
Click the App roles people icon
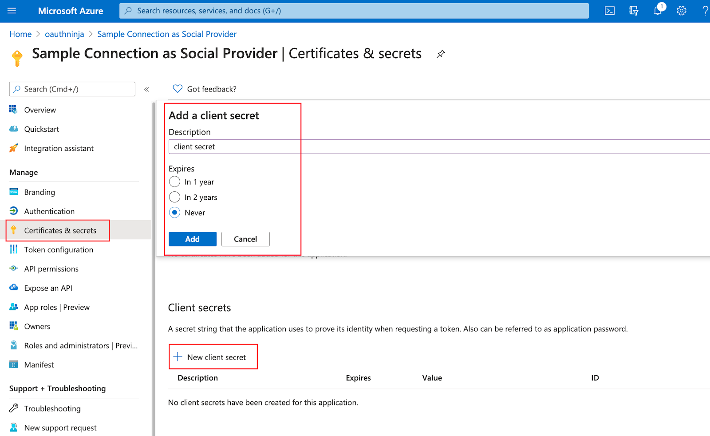click(14, 307)
